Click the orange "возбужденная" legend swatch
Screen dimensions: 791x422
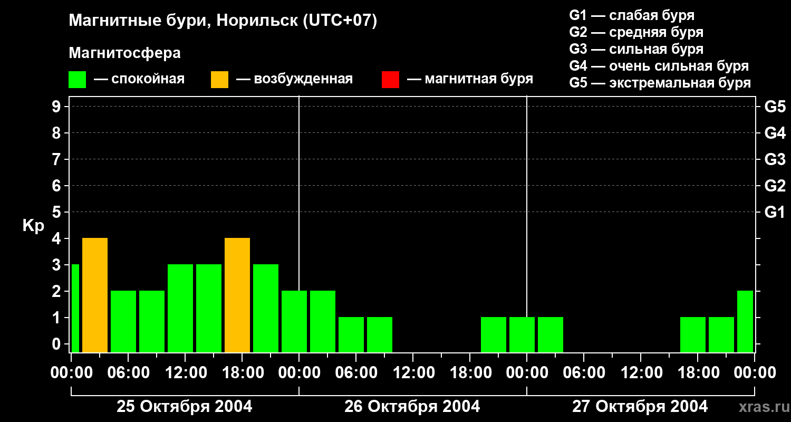tap(219, 80)
